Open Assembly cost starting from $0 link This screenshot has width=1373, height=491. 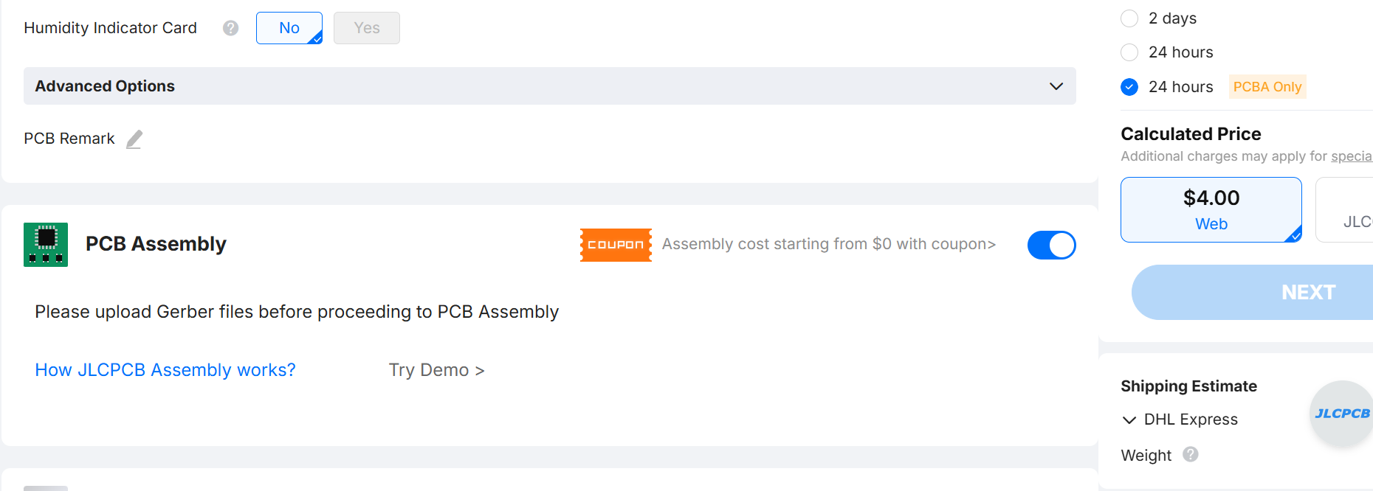(x=829, y=244)
